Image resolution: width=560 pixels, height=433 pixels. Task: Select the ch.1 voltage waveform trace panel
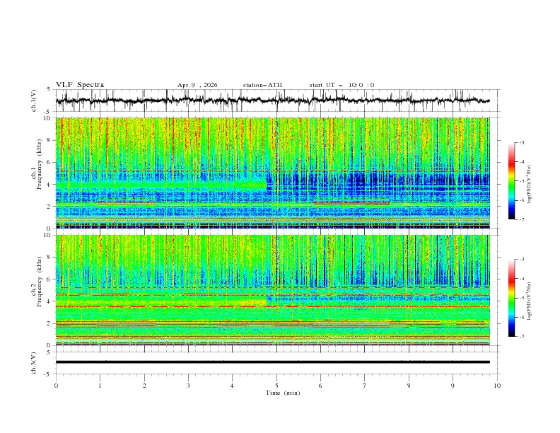click(x=278, y=100)
